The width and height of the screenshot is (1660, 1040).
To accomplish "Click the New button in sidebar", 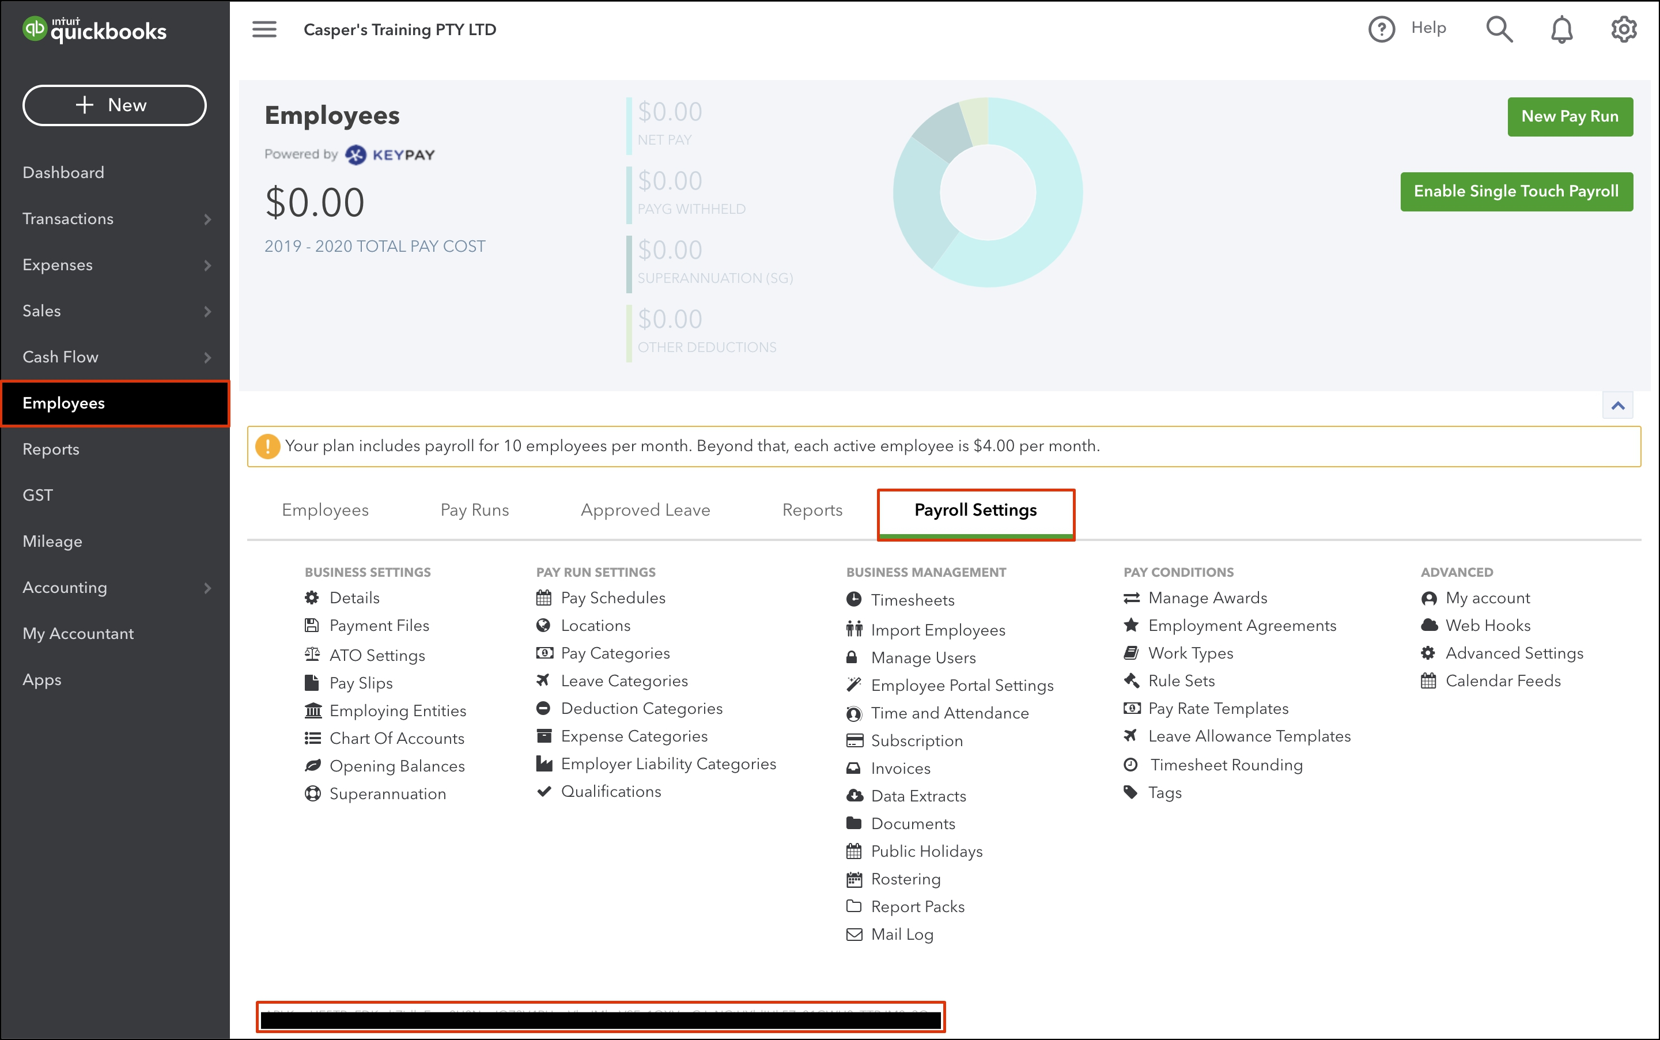I will [114, 105].
